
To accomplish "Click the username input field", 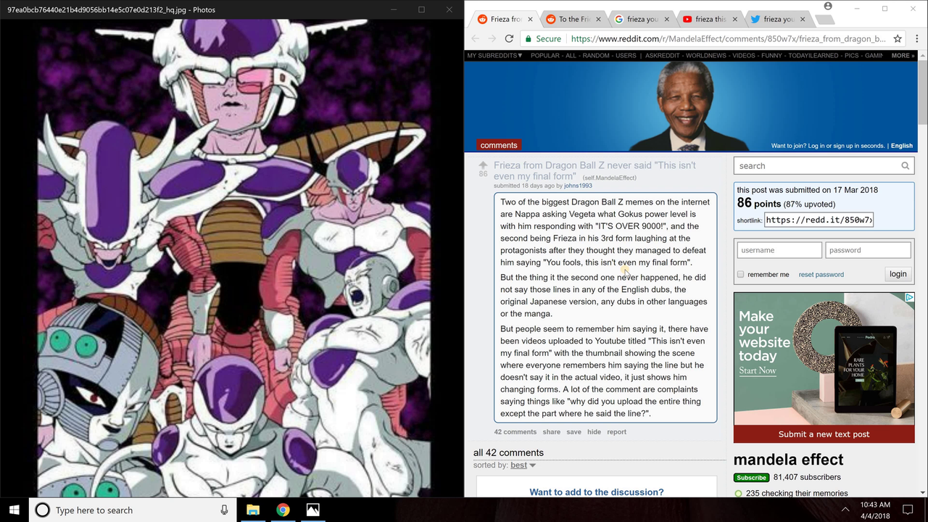I will point(779,250).
